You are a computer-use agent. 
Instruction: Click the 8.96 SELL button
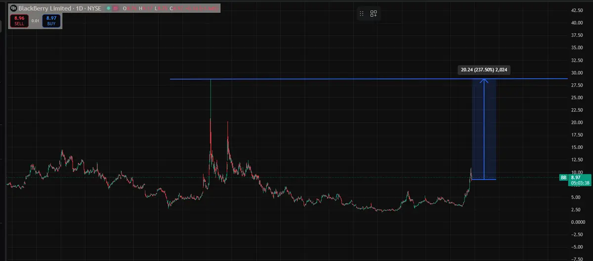[x=19, y=20]
